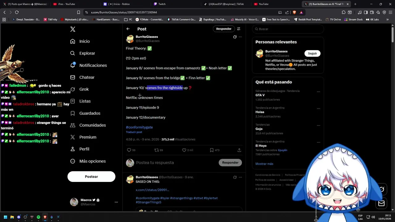This screenshot has width=395, height=222.
Task: Open account menu dots for Maercs
Action: point(116,202)
